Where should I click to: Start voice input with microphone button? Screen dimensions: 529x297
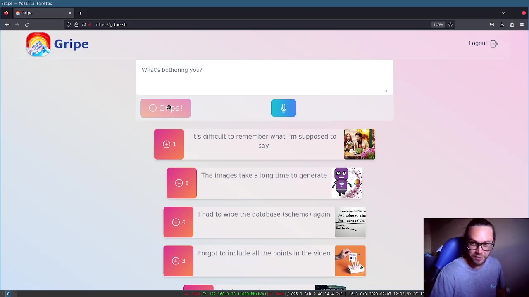284,108
